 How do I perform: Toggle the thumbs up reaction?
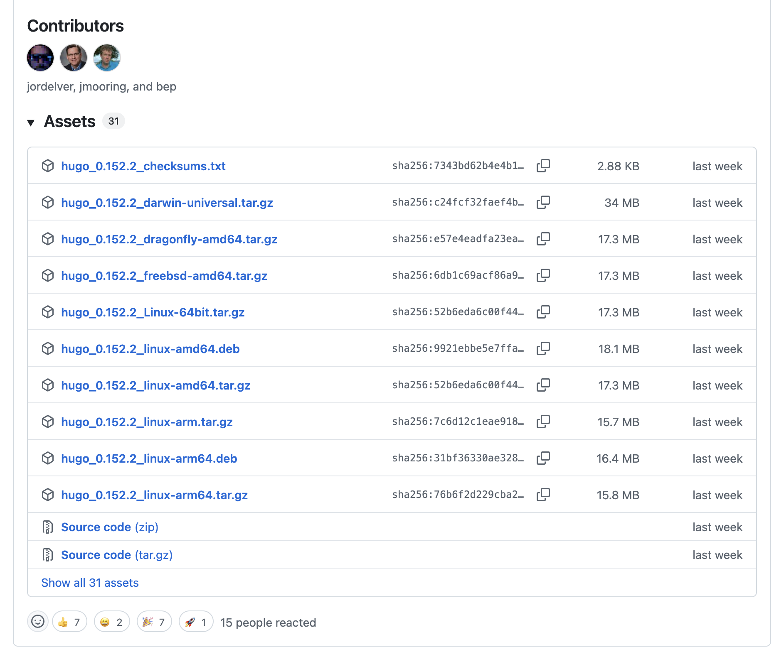click(x=69, y=622)
